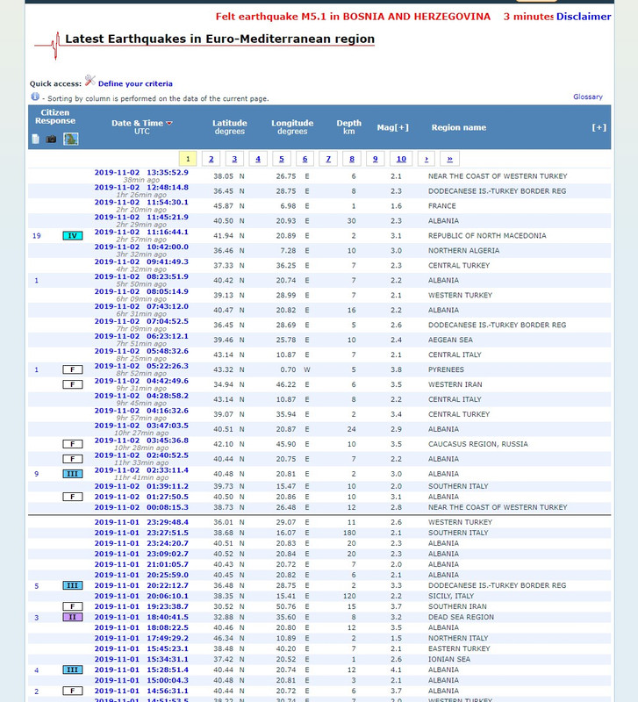The image size is (638, 702).
Task: Click the EASTERN TURKEY region name
Action: 459,648
